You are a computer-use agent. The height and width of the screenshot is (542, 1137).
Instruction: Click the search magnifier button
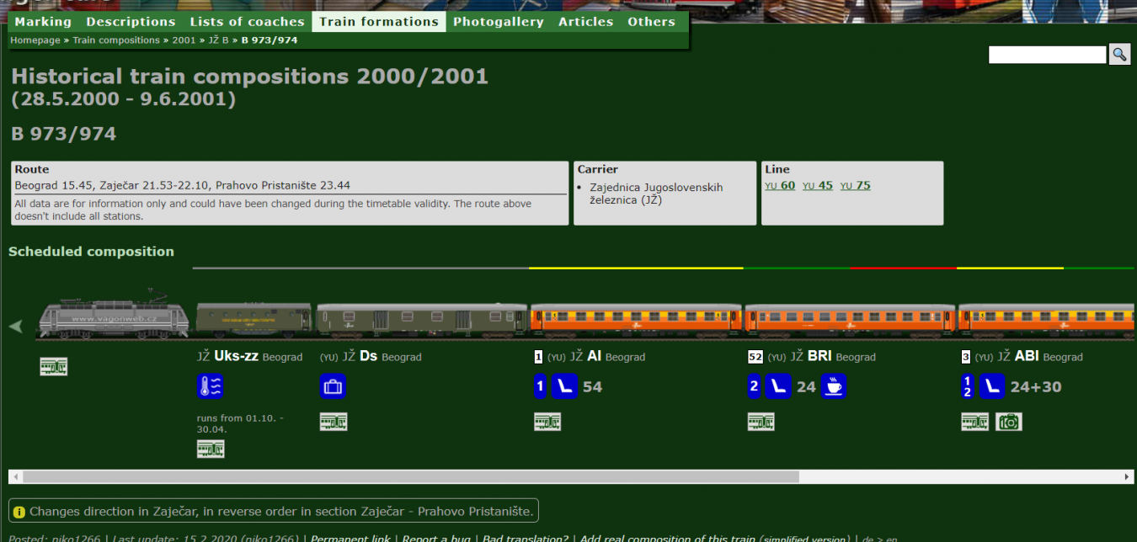coord(1118,54)
